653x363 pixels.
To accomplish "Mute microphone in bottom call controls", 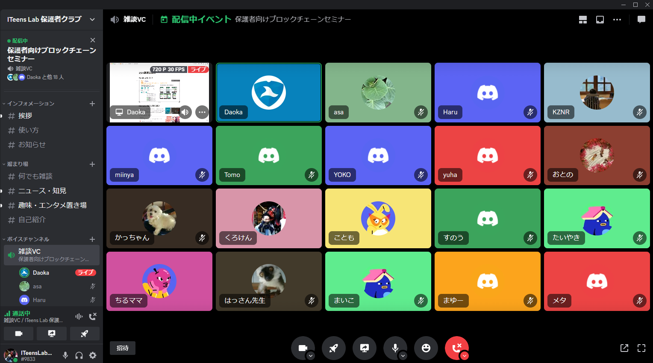I will 395,348.
